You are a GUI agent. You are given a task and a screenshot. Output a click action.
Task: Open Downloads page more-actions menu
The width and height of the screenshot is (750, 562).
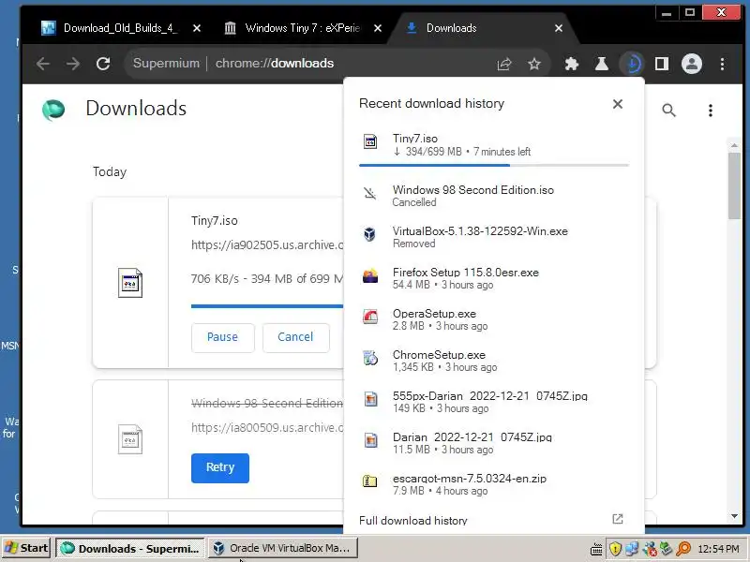pyautogui.click(x=711, y=111)
